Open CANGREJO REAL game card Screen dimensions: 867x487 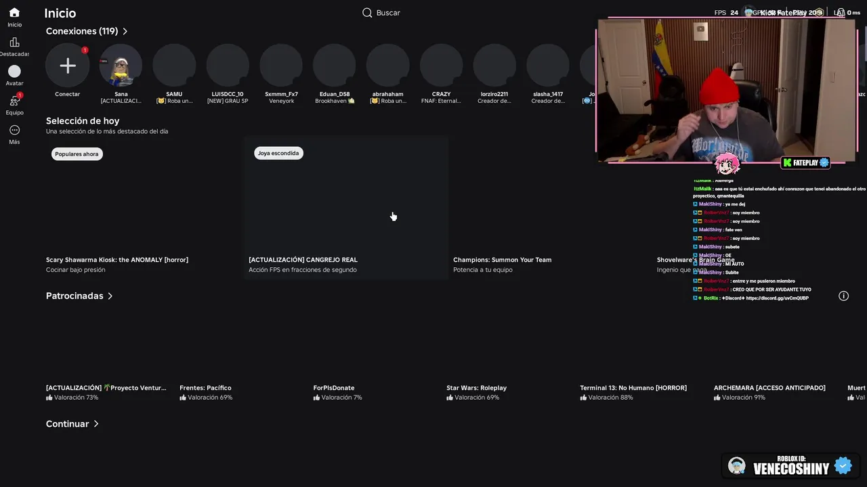click(346, 209)
